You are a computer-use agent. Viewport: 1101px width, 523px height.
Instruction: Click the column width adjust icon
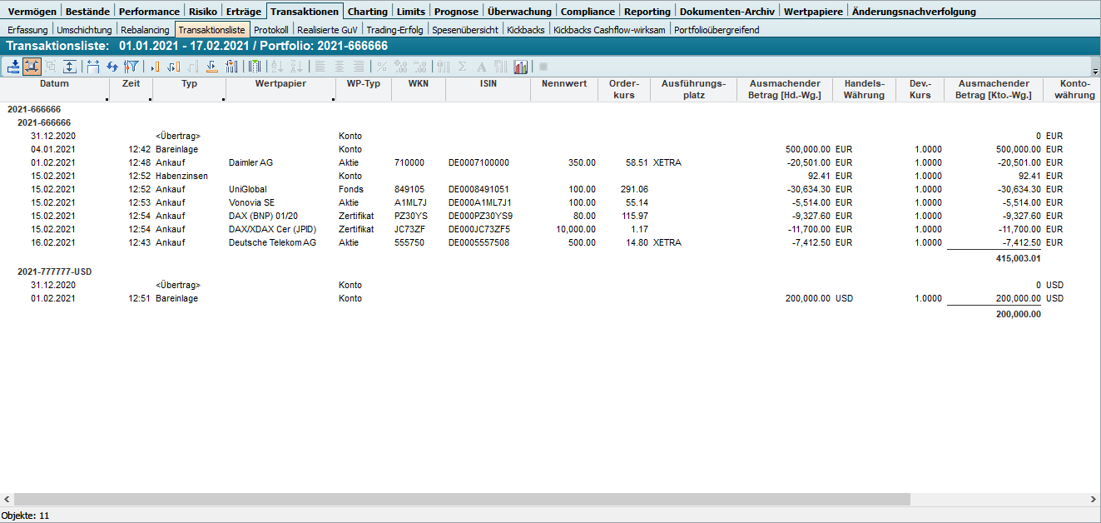[x=92, y=67]
